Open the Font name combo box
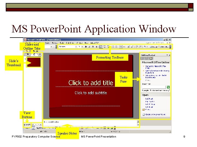Screen dimensions: 197x147 68,47
